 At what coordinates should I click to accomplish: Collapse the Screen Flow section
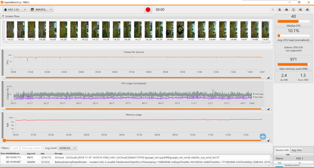pos(3,16)
